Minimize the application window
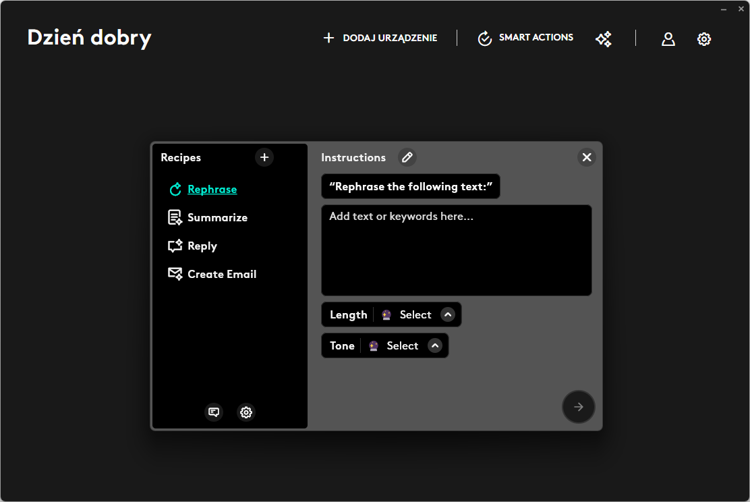The image size is (750, 502). pyautogui.click(x=724, y=9)
